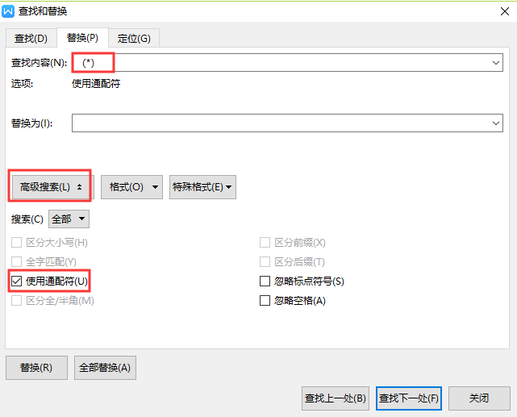Click the 关闭 button

[479, 398]
